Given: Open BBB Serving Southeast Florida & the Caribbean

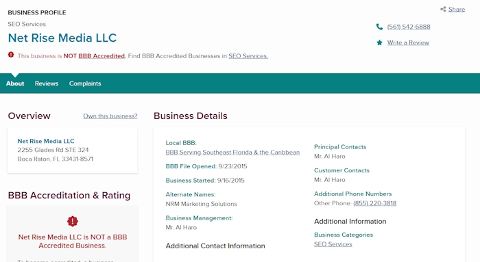Looking at the screenshot, I should 232,152.
